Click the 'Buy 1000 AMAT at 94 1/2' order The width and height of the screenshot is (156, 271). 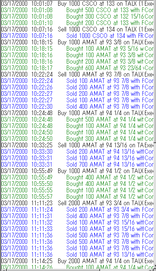point(77,171)
